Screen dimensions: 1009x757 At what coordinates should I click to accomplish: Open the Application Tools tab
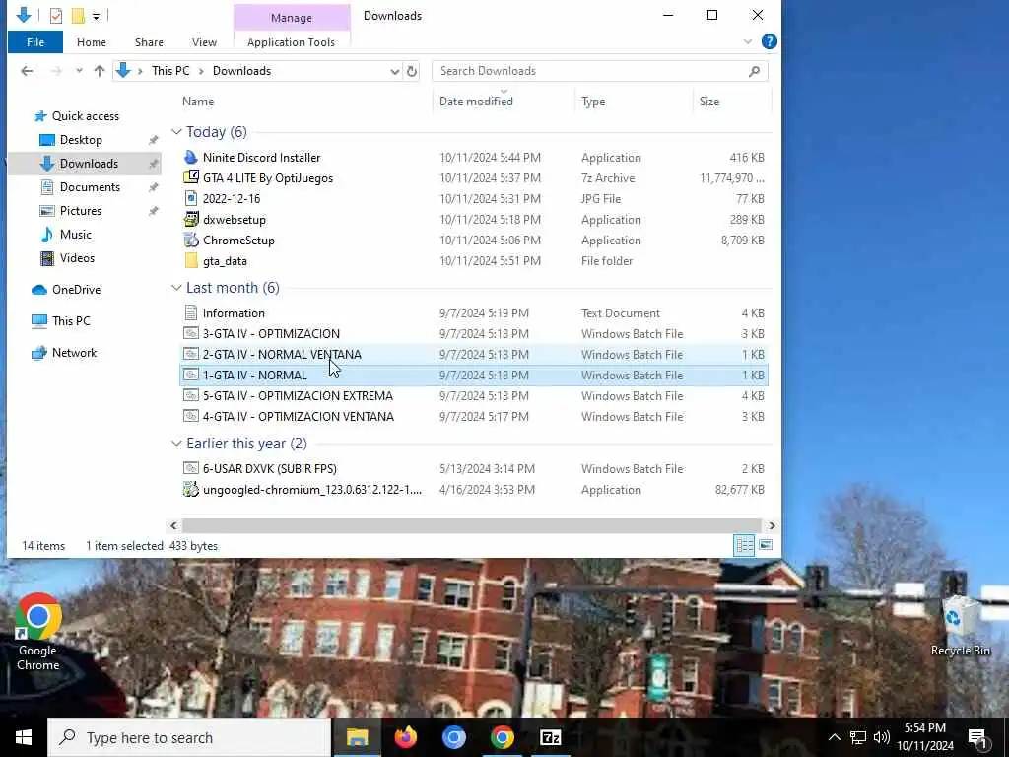[x=291, y=42]
